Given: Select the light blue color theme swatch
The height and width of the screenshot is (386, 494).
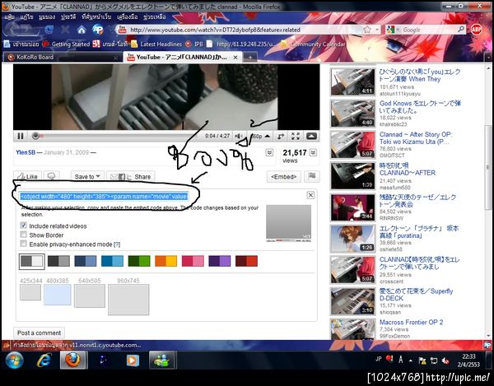Looking at the screenshot, I should 112,262.
